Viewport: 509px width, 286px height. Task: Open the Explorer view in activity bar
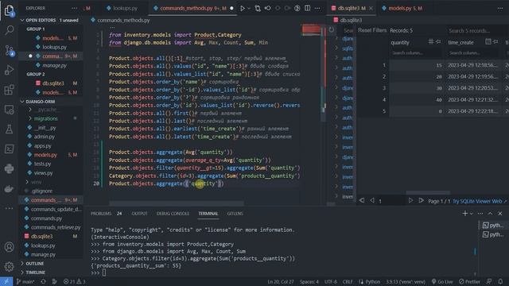(x=9, y=11)
